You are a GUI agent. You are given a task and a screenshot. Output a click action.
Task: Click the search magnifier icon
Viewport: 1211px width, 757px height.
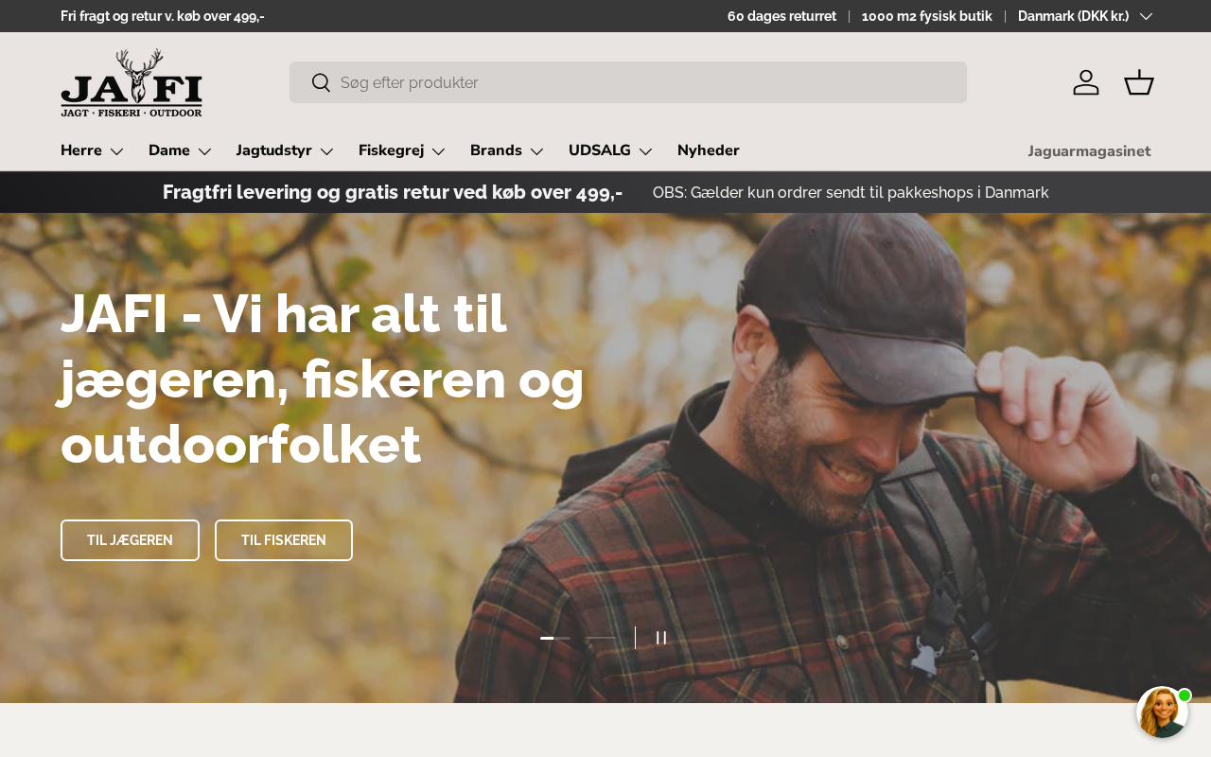[321, 82]
